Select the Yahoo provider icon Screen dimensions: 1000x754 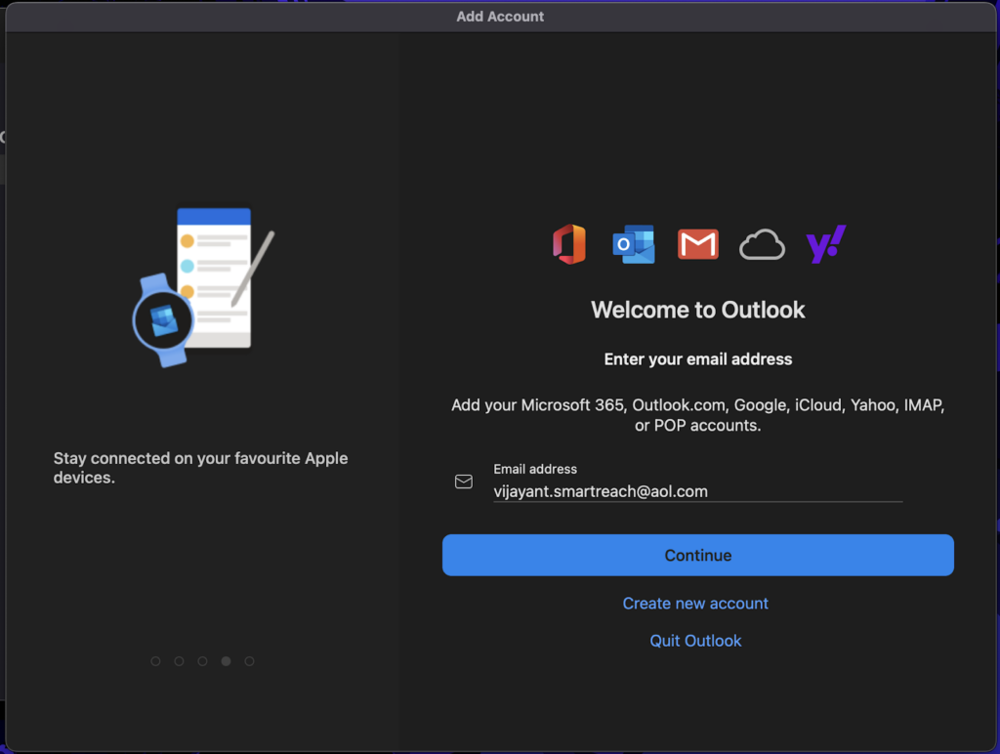(x=825, y=244)
